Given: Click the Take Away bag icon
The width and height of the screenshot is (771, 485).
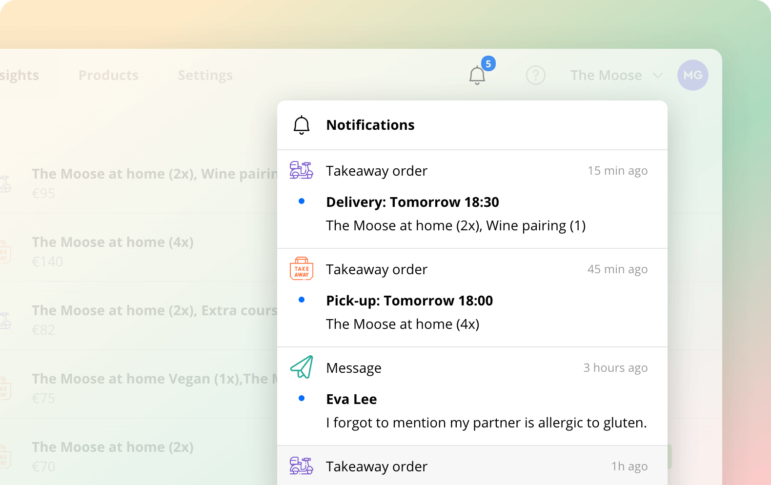Looking at the screenshot, I should pyautogui.click(x=301, y=268).
